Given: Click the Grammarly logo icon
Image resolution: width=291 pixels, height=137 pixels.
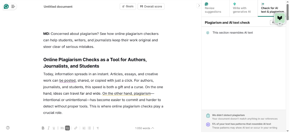Looking at the screenshot, I should (x=6, y=6).
